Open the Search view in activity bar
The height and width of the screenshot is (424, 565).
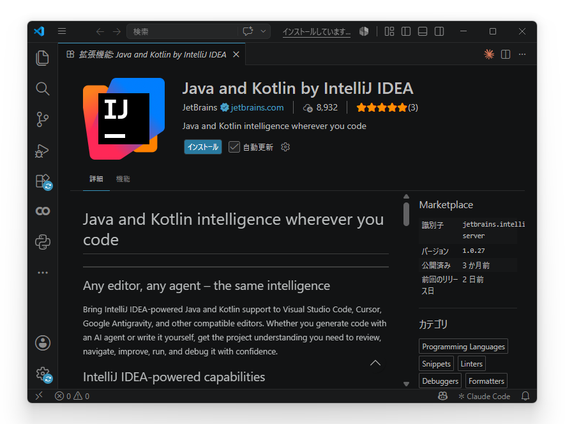[x=43, y=89]
